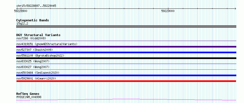Open variant nsv833025 (Wong2007) label
This screenshot has width=244, height=103.
click(x=33, y=61)
